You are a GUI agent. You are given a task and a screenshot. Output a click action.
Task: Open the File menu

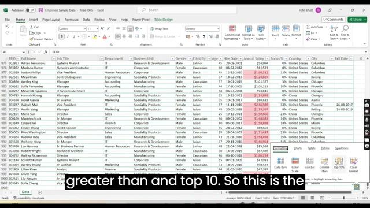(x=8, y=20)
